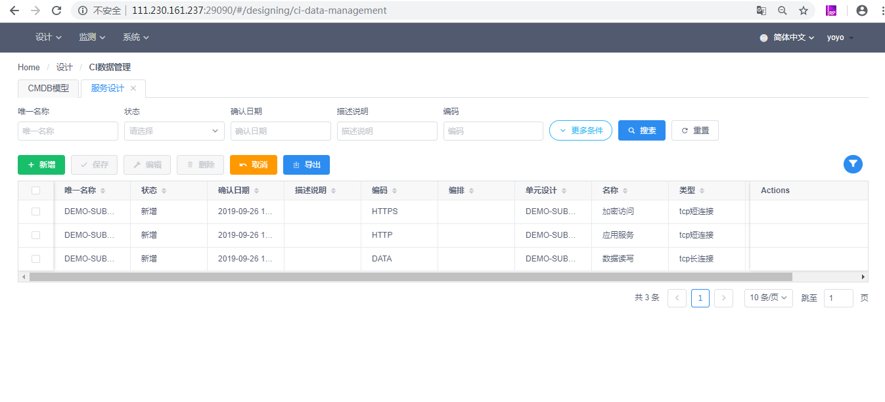This screenshot has height=402, width=885.
Task: Bookmark this page with the star icon
Action: pyautogui.click(x=804, y=11)
